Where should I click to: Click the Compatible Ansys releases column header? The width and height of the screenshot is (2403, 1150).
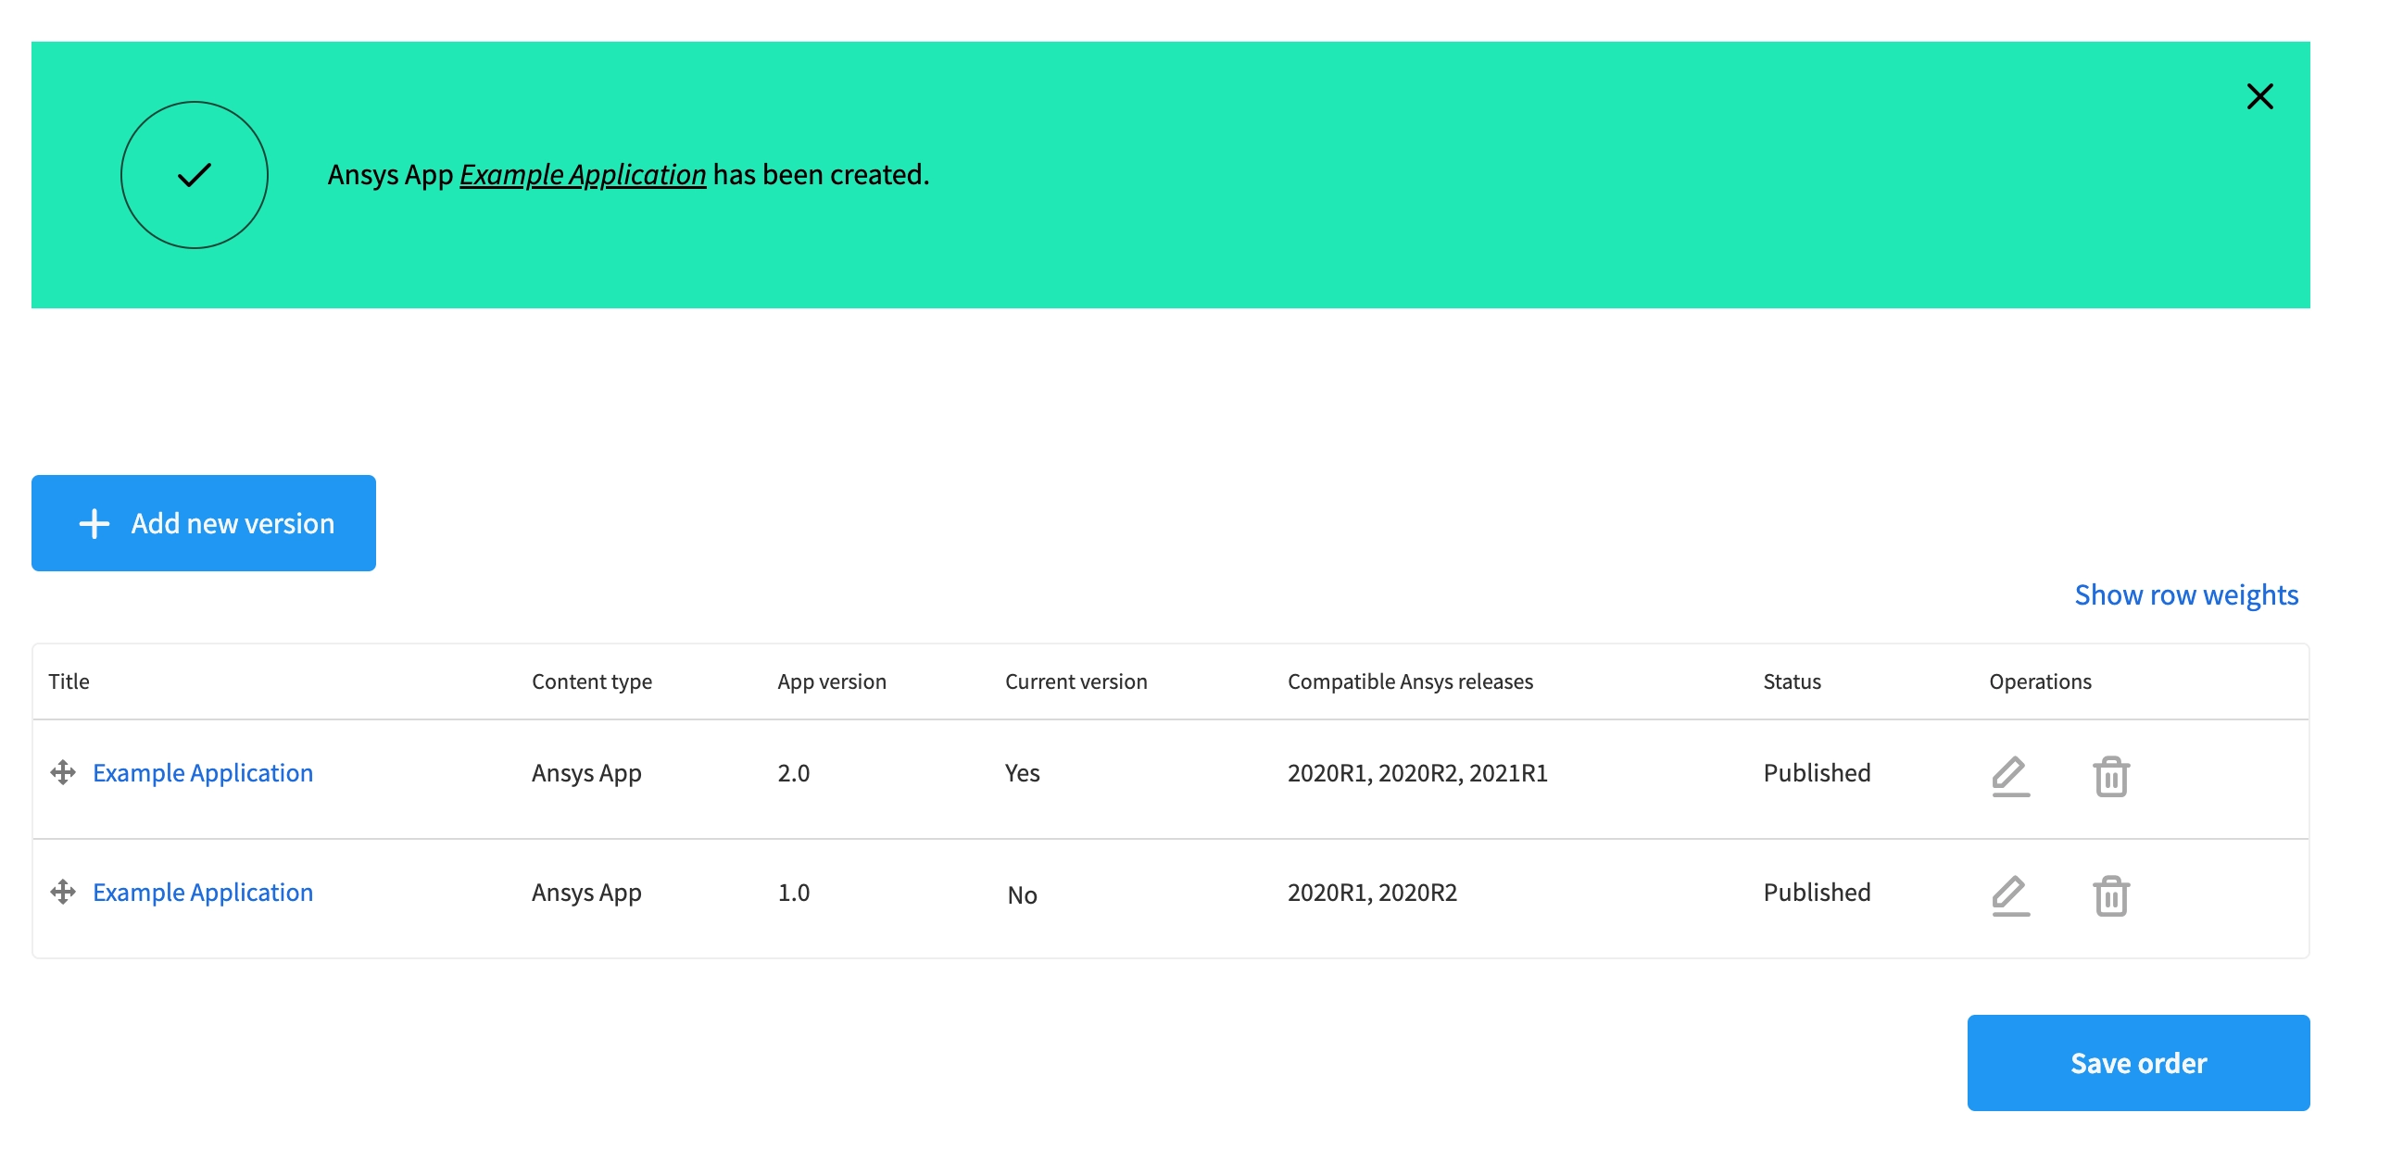pyautogui.click(x=1410, y=681)
